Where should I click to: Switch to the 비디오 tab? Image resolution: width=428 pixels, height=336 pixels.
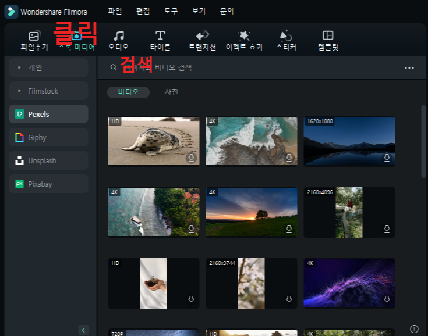coord(128,92)
